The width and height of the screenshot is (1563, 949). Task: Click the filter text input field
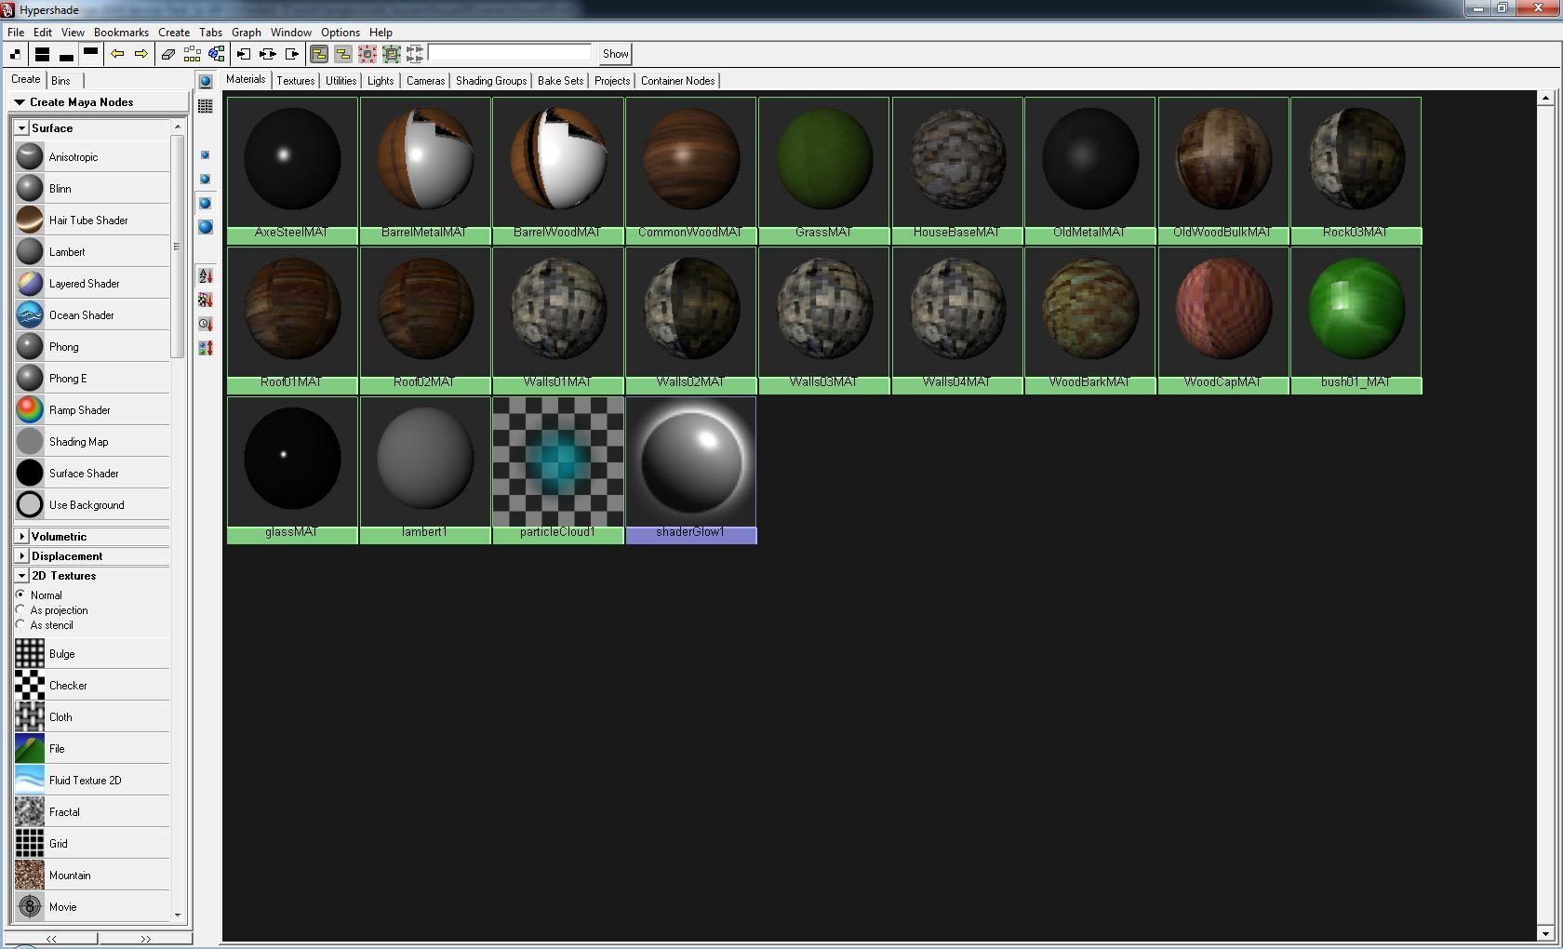[x=510, y=53]
